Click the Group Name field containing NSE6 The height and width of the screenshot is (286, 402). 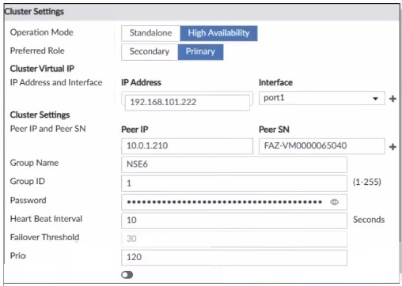234,164
